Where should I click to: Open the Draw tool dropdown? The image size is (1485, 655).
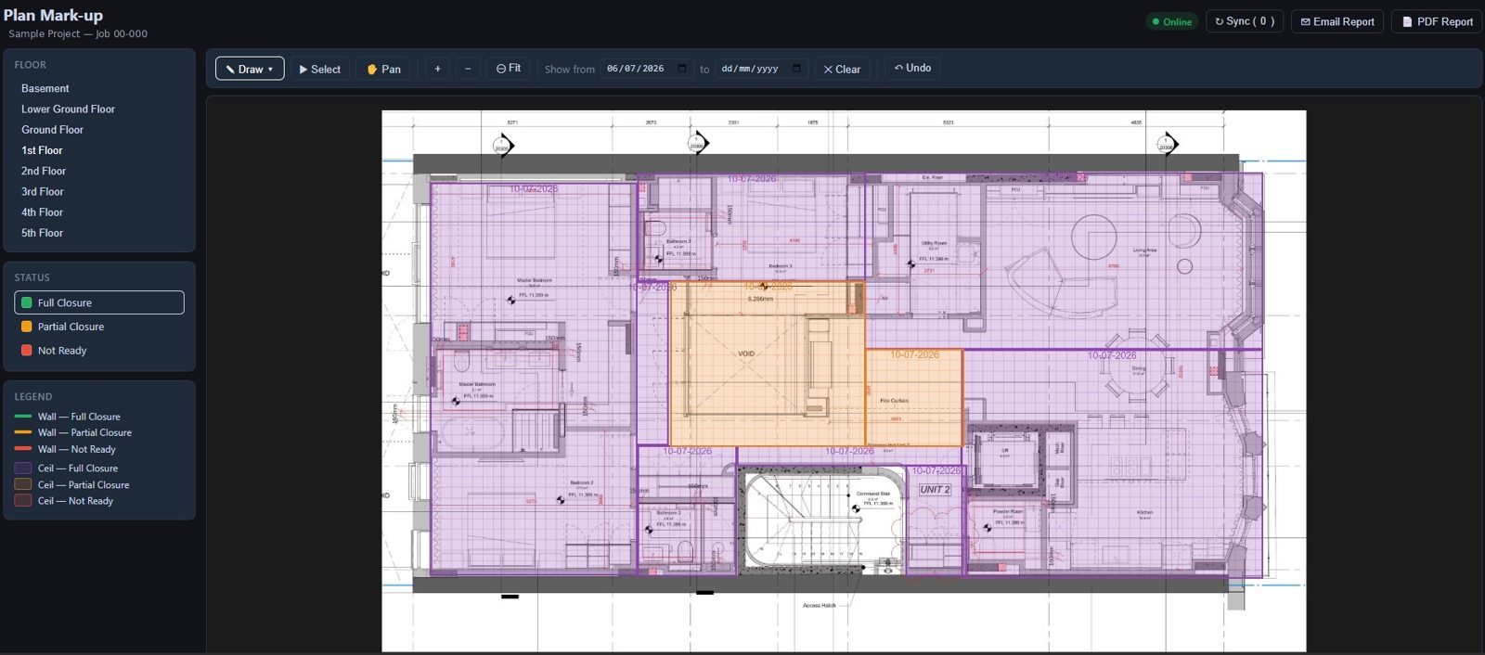pos(250,69)
